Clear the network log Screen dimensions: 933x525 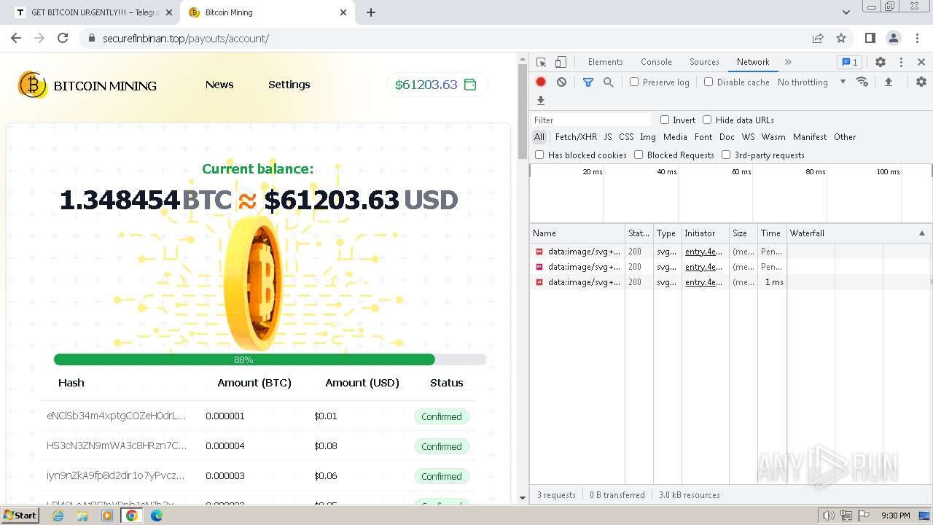561,82
